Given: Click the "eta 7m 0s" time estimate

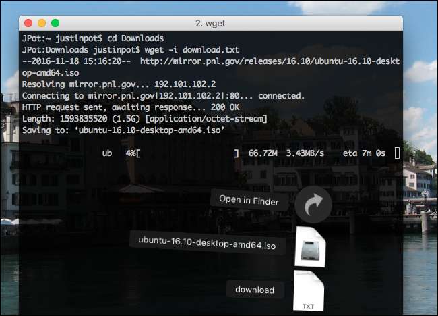Looking at the screenshot, I should pyautogui.click(x=363, y=154).
